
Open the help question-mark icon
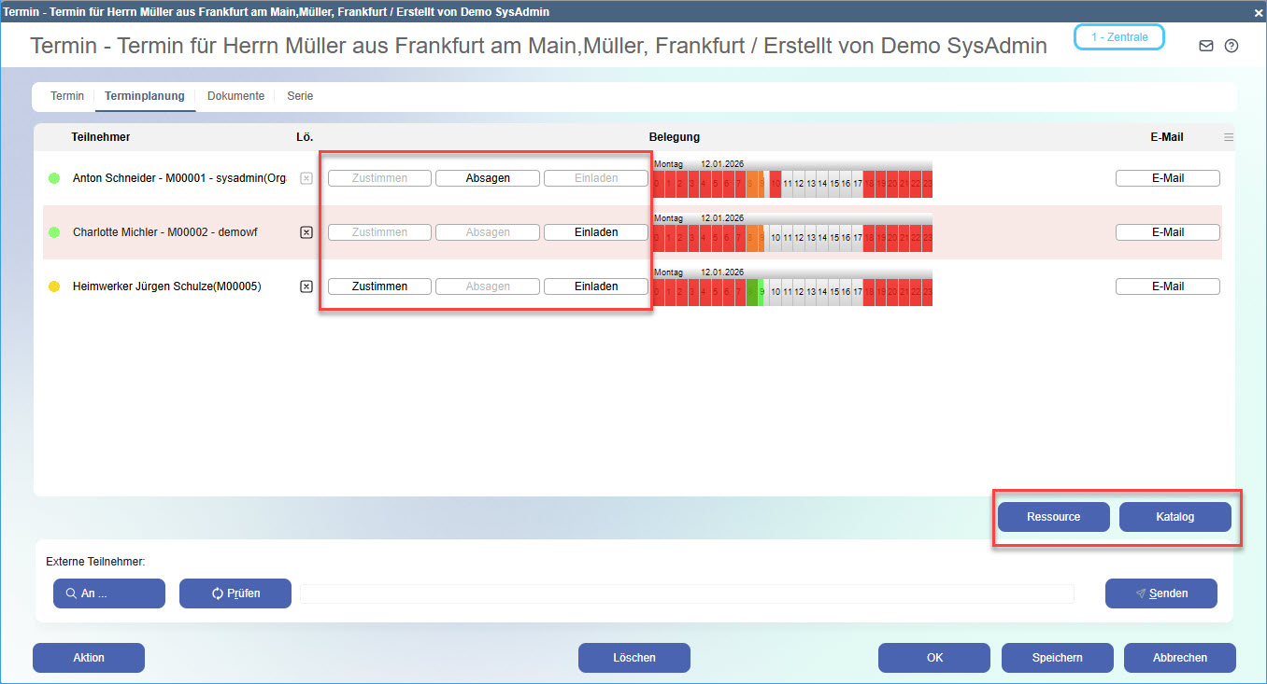click(x=1231, y=45)
